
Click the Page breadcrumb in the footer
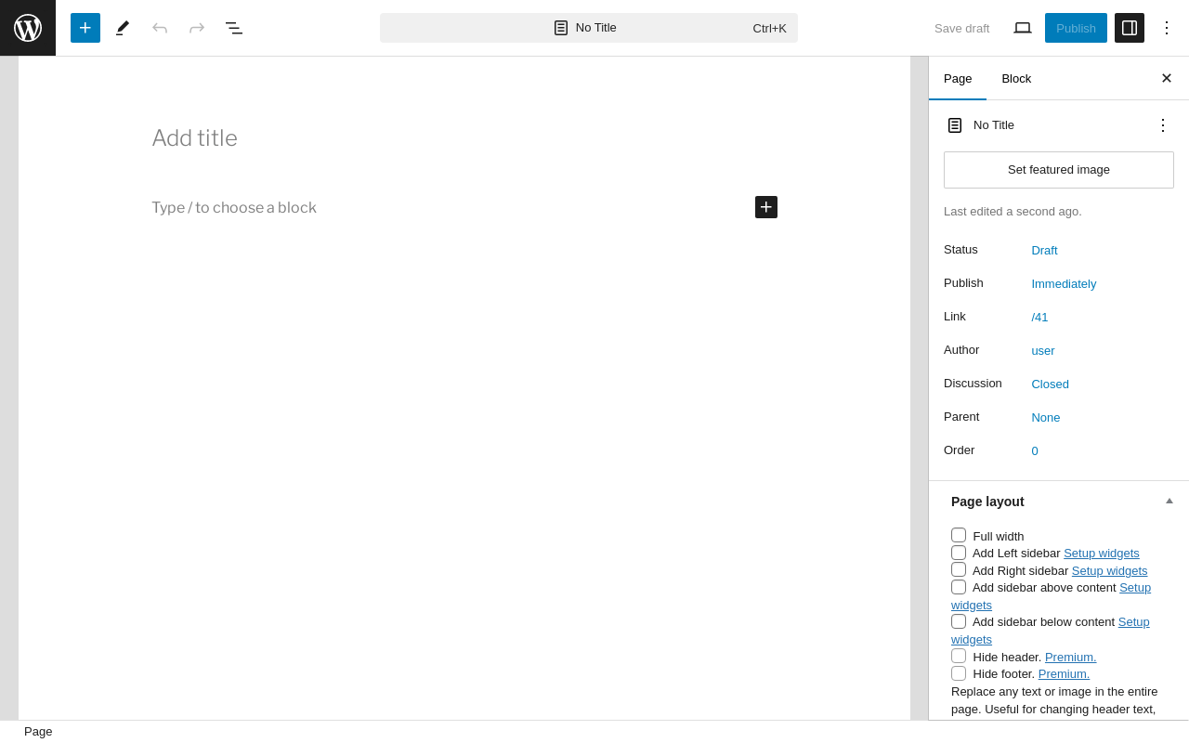click(x=38, y=732)
